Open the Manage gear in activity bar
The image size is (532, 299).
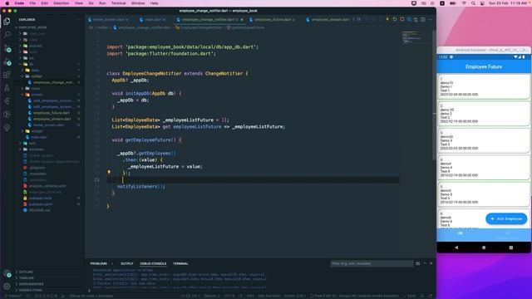click(x=7, y=286)
